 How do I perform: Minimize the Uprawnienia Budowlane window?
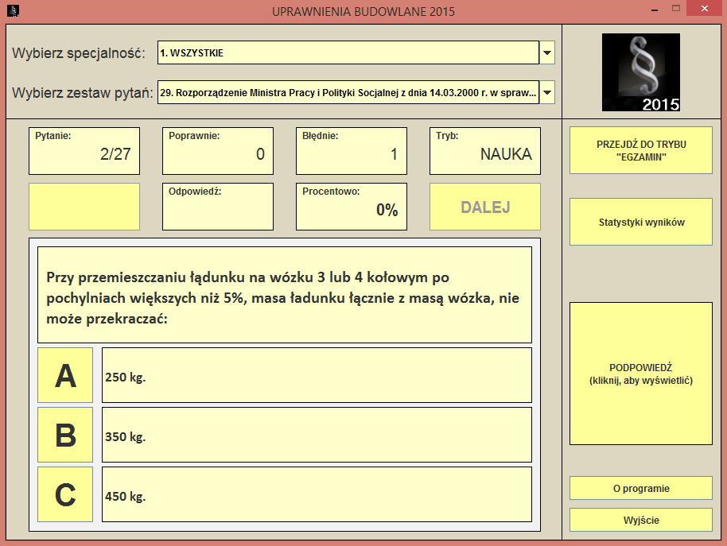655,9
